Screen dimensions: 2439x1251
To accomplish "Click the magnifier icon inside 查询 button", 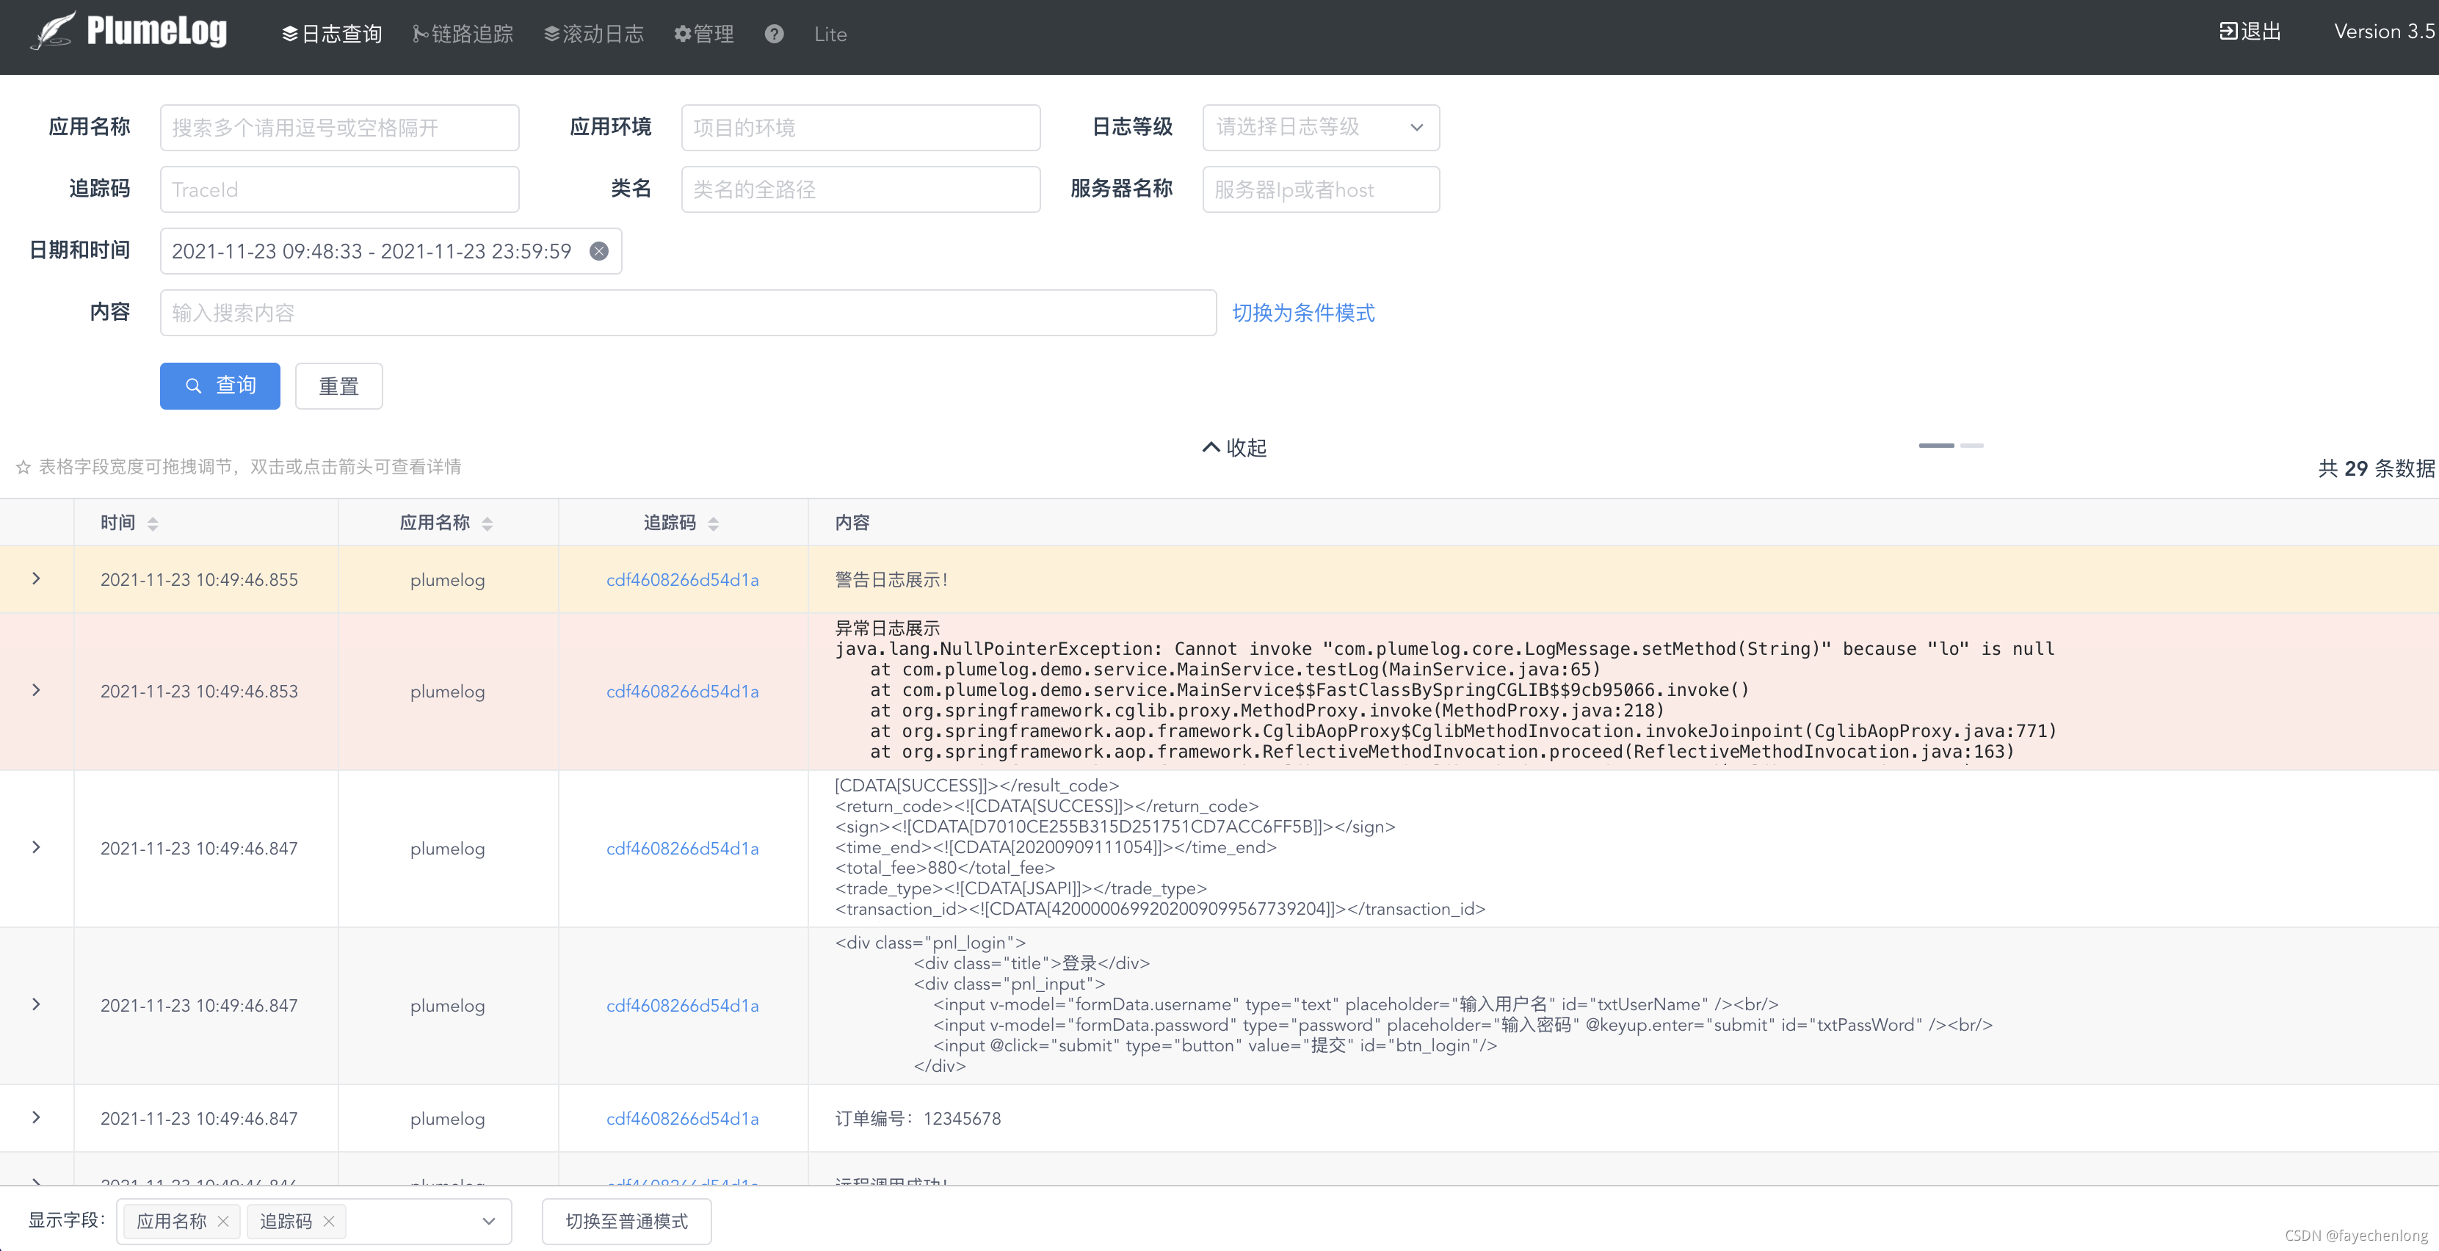I will point(194,386).
